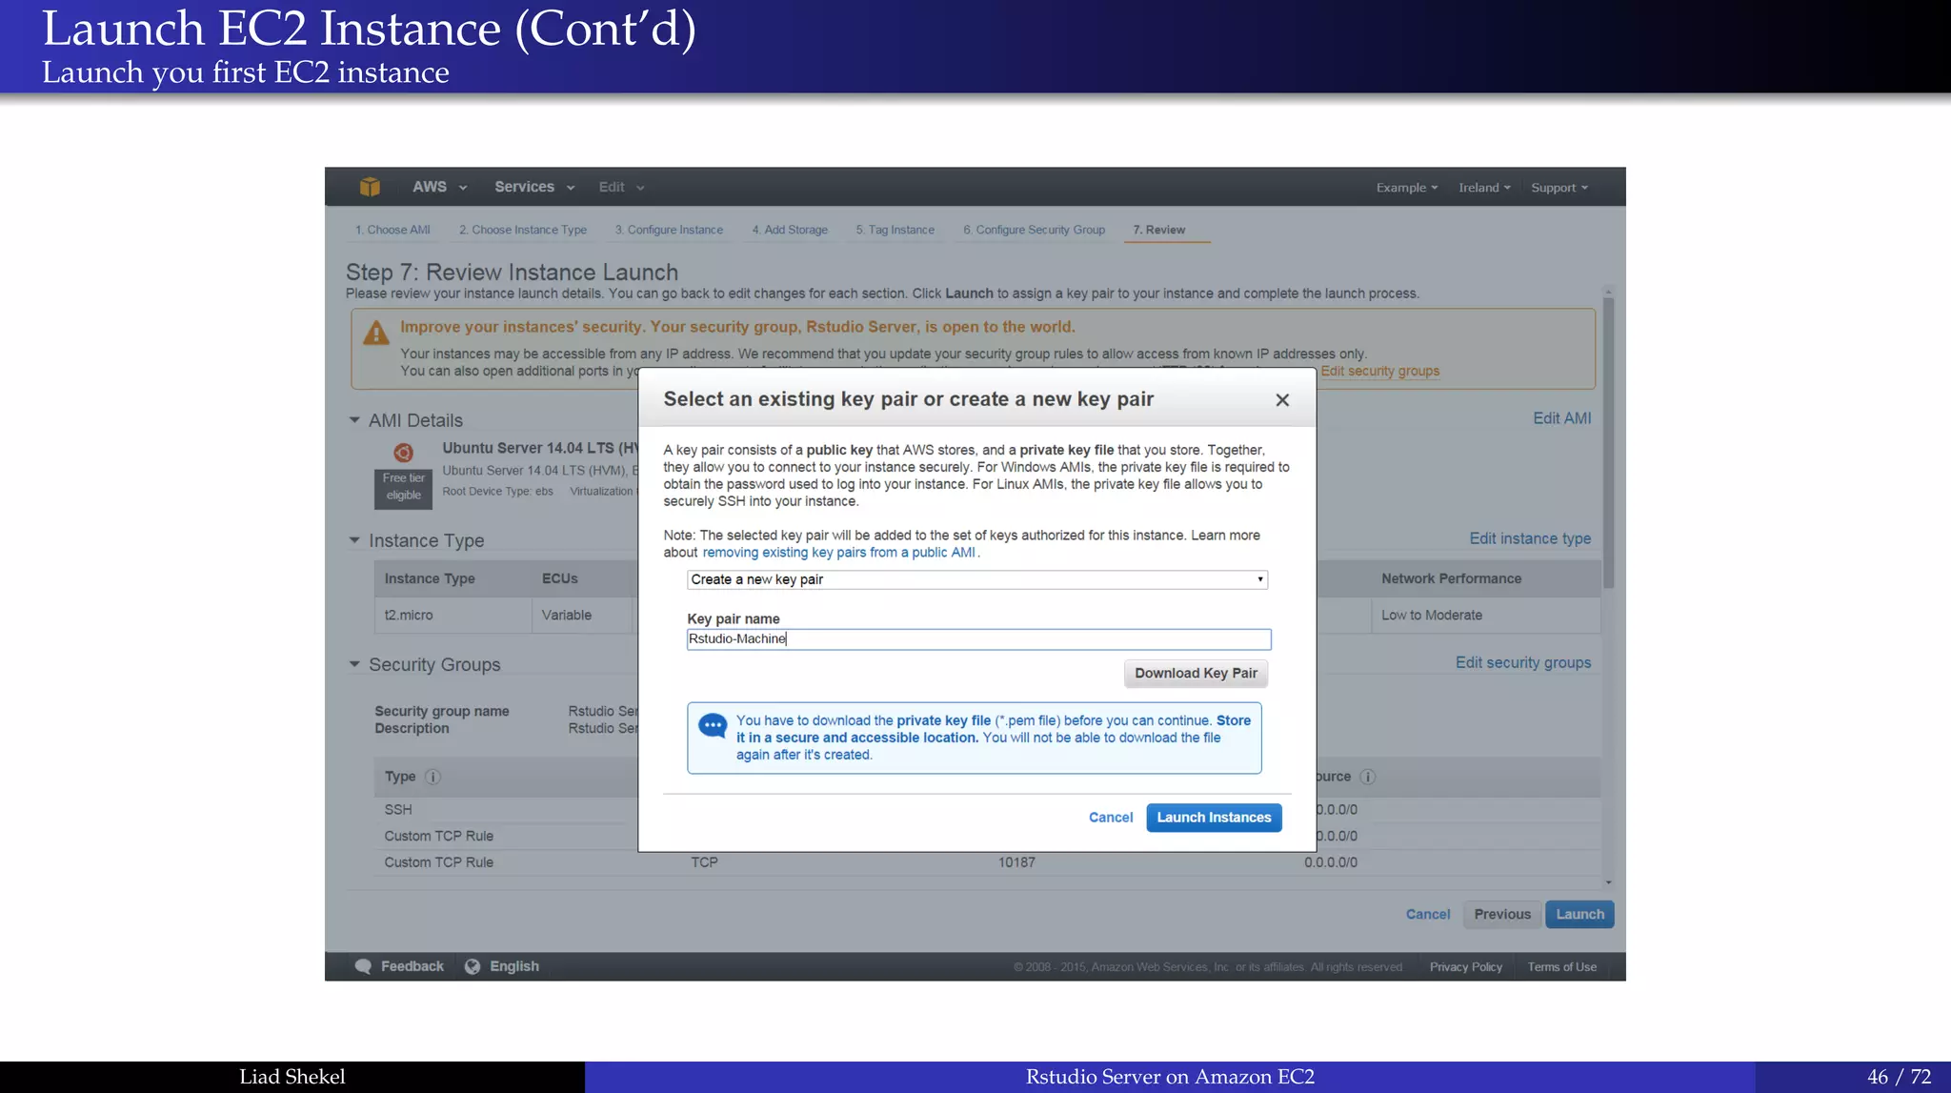Focus the Key pair name input field
Screen dimensions: 1951x1093
click(978, 639)
